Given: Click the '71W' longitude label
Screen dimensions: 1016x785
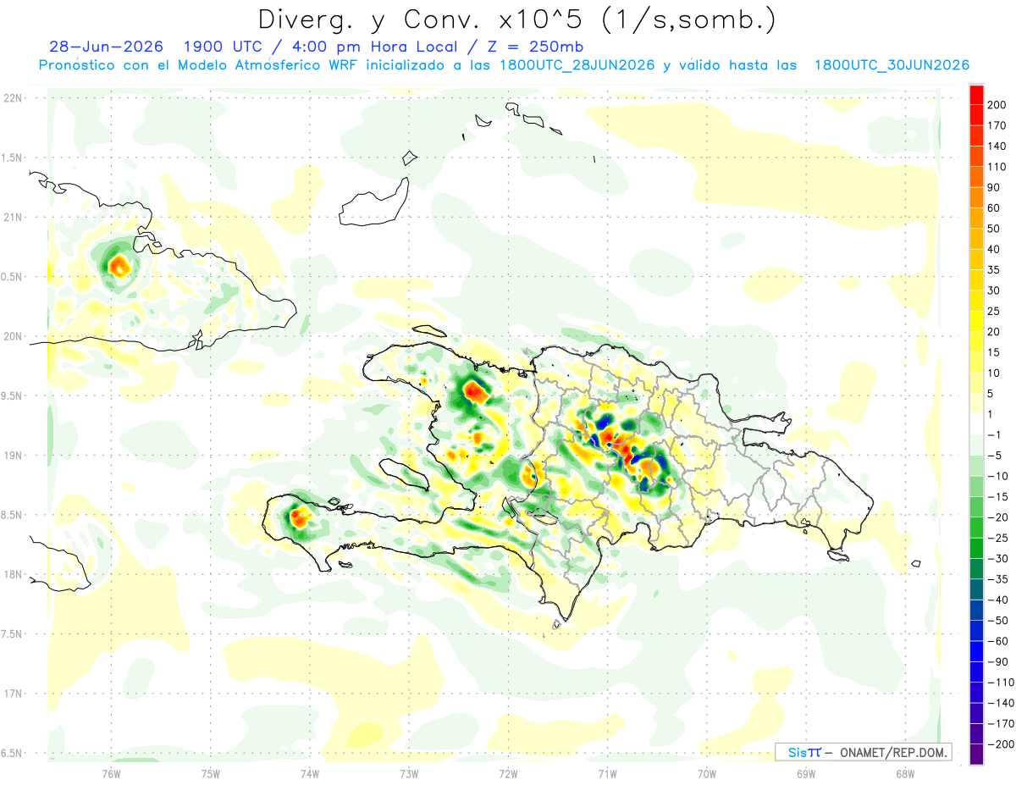Looking at the screenshot, I should tap(607, 774).
